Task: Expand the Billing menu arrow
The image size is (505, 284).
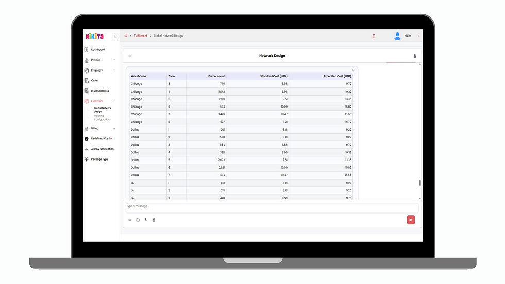Action: (114, 128)
